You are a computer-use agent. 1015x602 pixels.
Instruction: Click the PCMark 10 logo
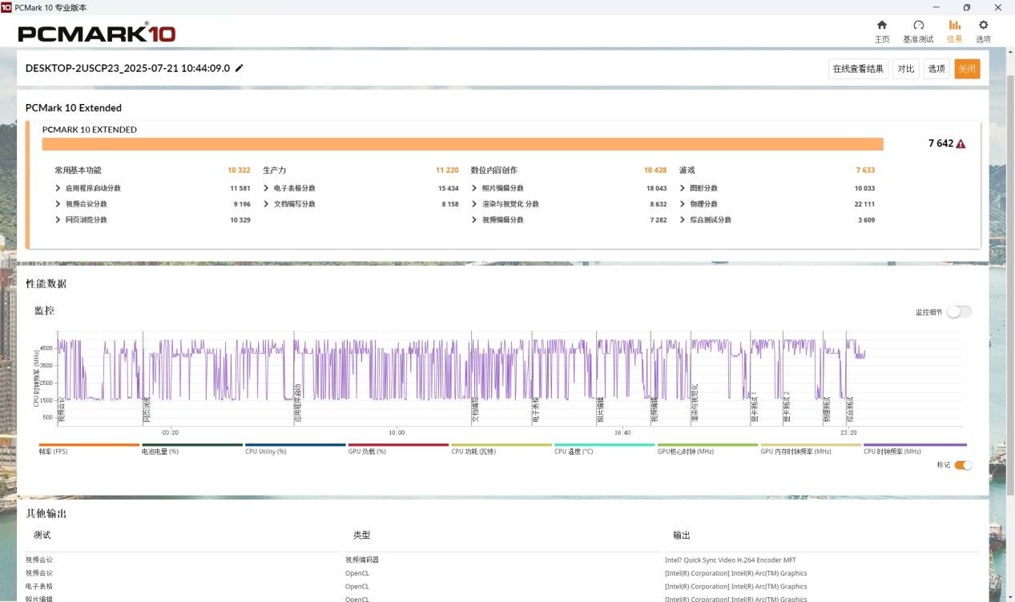96,34
